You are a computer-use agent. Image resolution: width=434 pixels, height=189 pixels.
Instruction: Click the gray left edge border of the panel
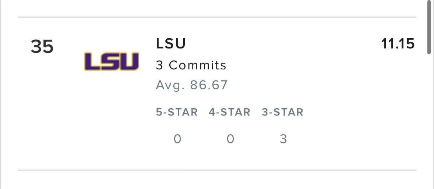[1, 94]
